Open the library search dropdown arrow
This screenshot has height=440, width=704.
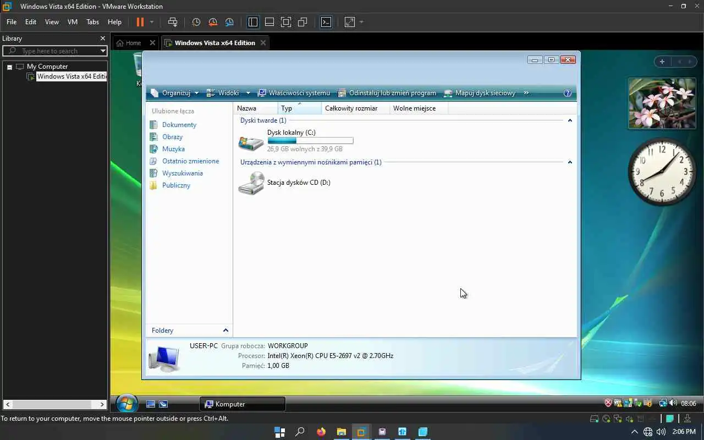point(103,51)
